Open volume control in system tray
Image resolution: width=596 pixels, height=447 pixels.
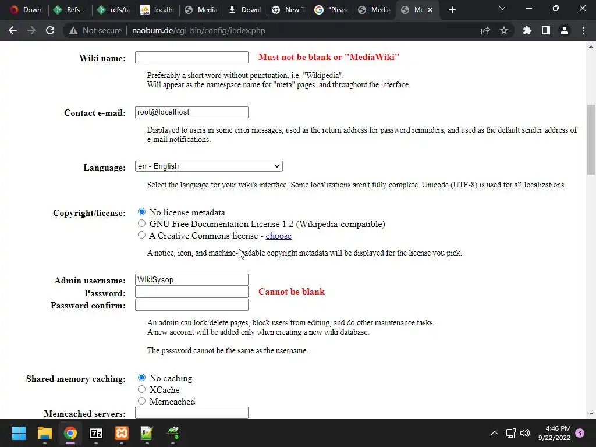point(525,433)
